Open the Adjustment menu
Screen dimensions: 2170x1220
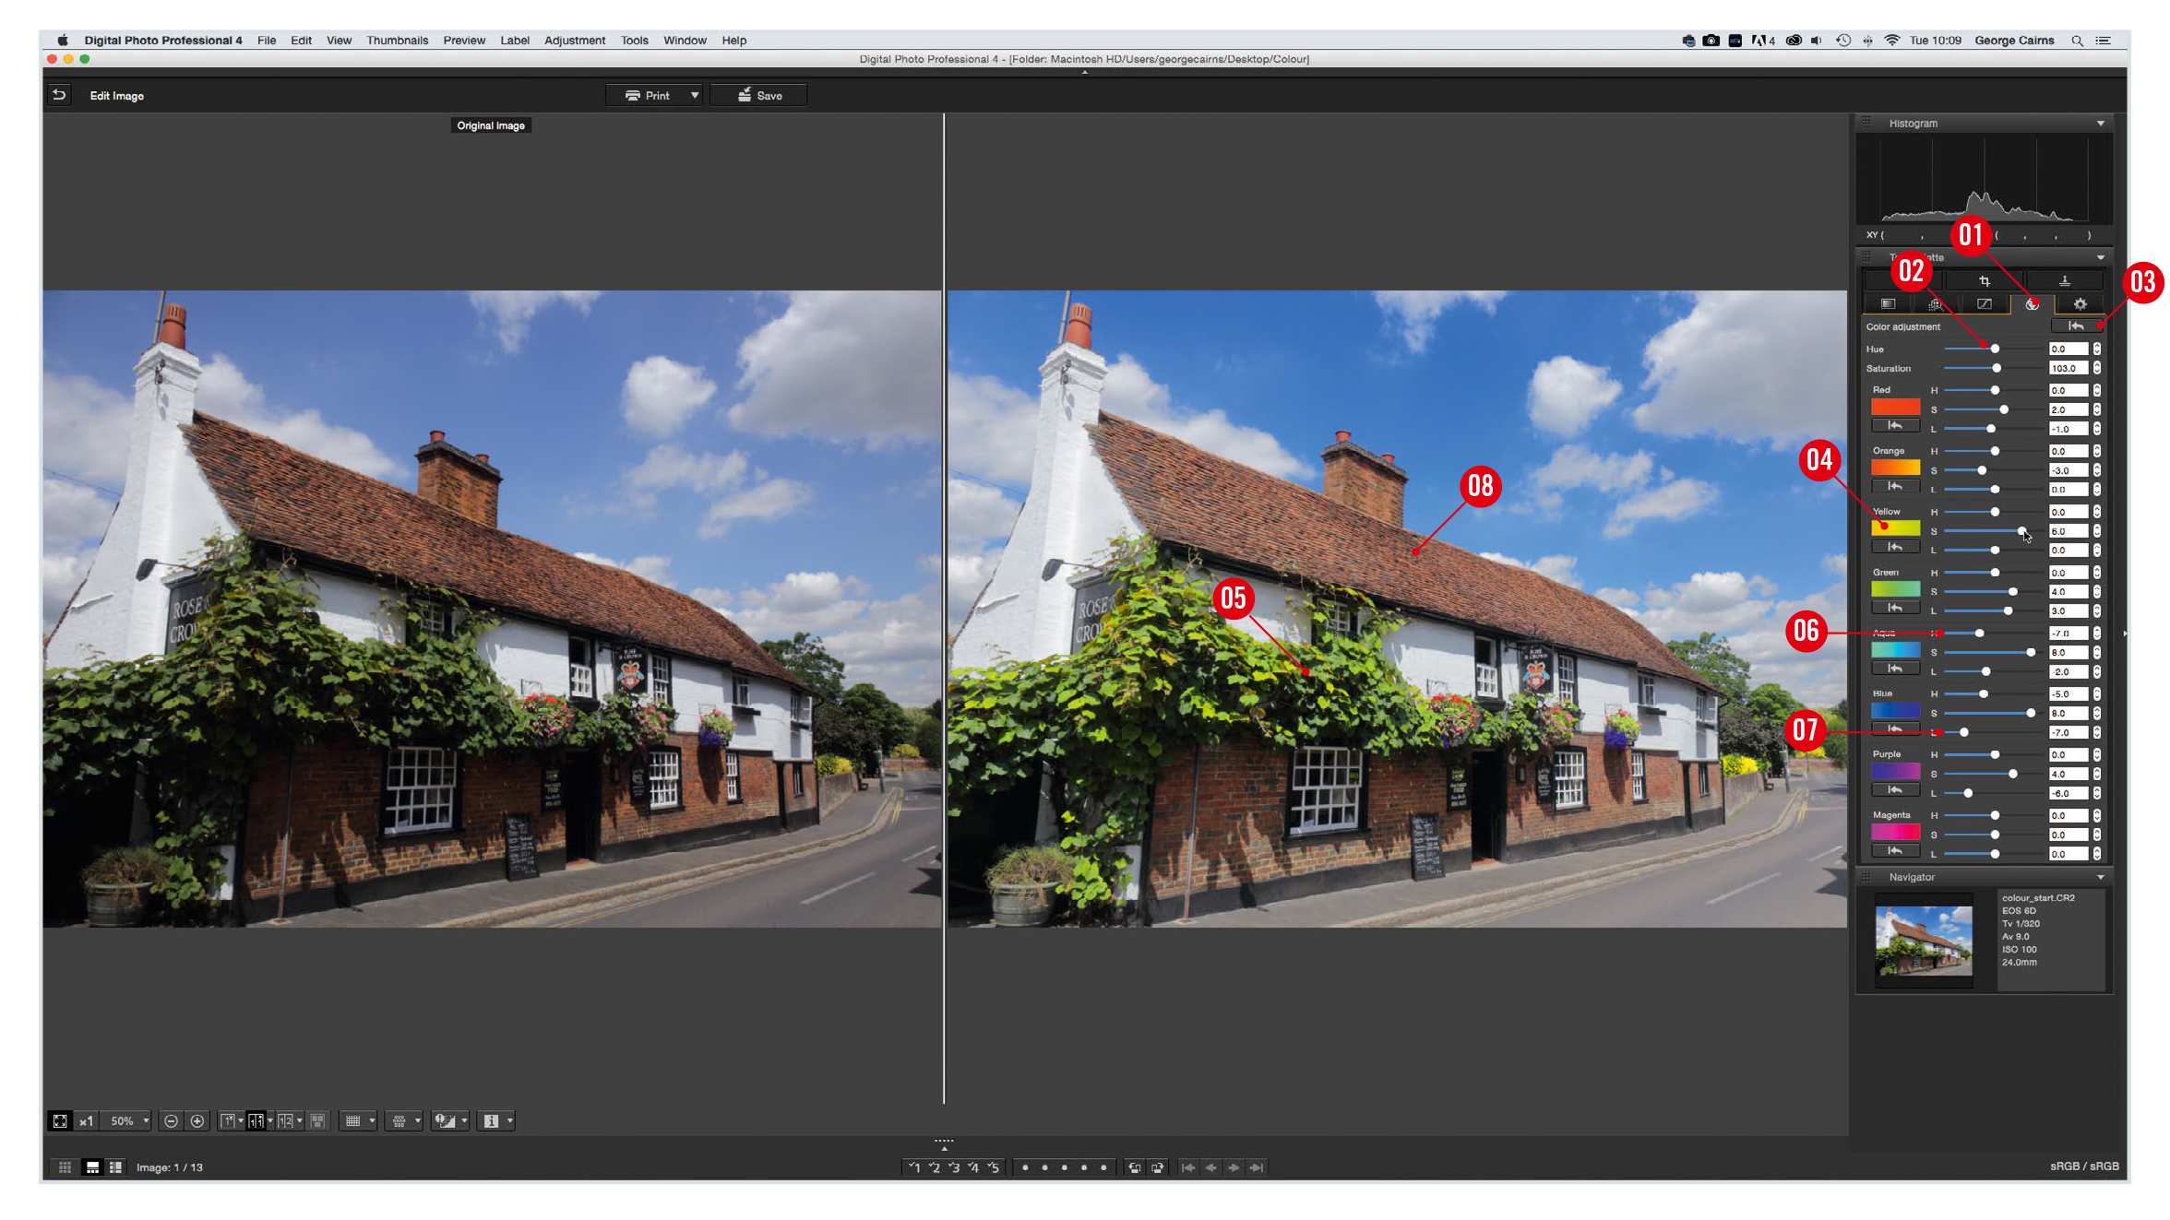[575, 40]
